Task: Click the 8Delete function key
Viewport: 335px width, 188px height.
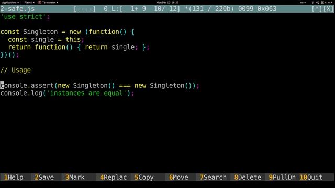Action: (x=248, y=178)
